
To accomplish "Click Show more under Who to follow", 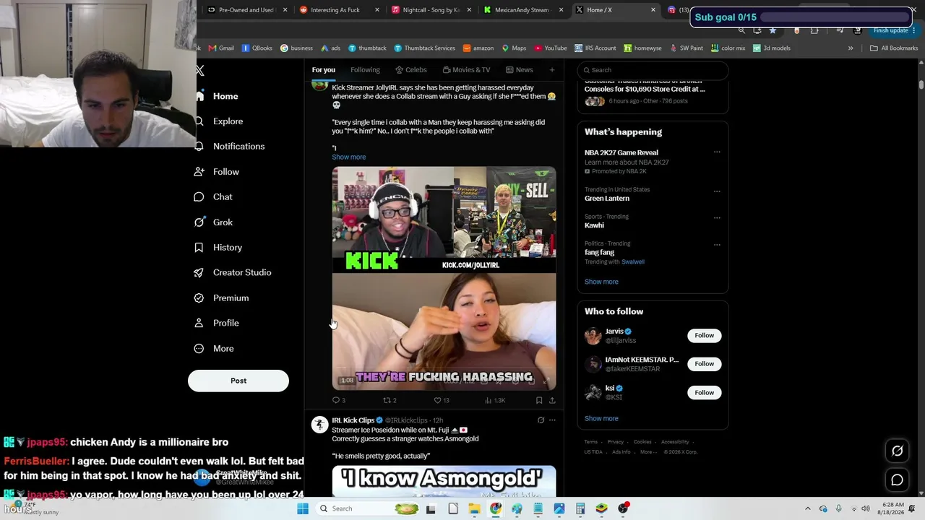I will [601, 419].
